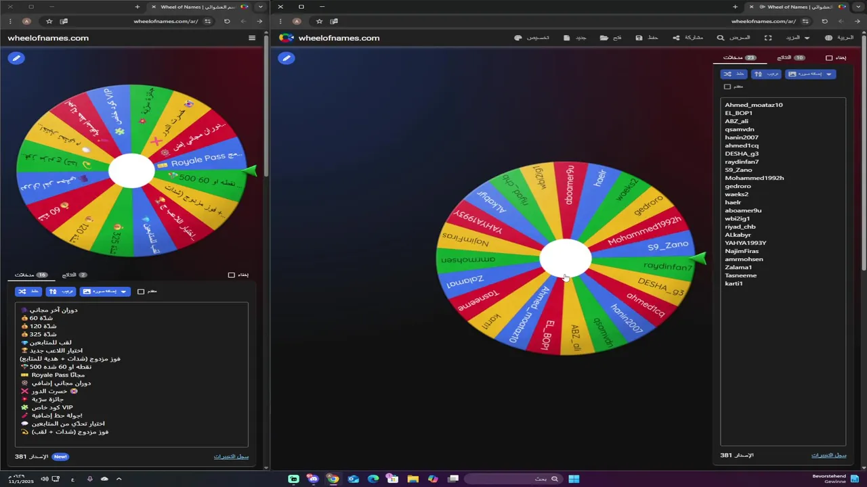The image size is (867, 487).
Task: Click the name Tasneeme in the entries list
Action: (x=741, y=275)
